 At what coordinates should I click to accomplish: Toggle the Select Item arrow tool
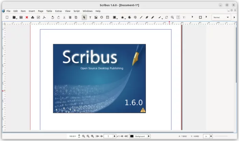tap(84, 17)
